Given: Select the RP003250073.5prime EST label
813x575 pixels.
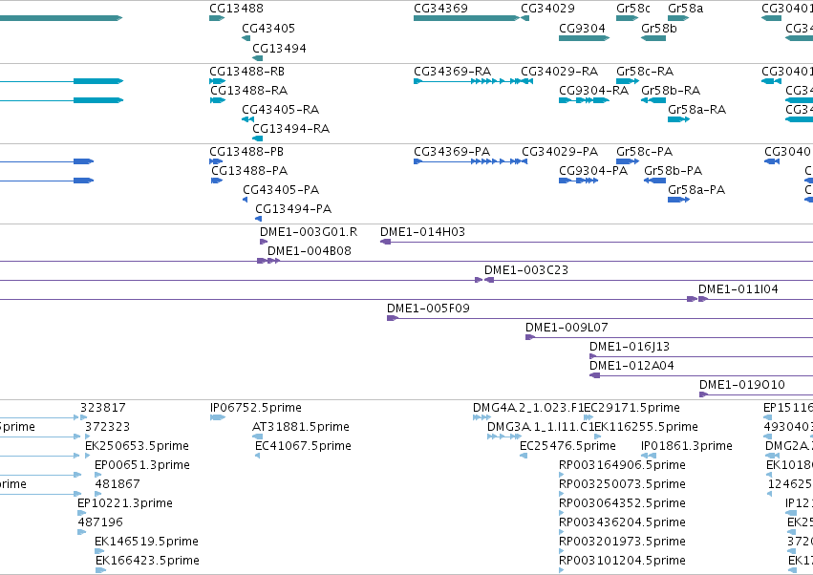Looking at the screenshot, I should click(x=622, y=483).
